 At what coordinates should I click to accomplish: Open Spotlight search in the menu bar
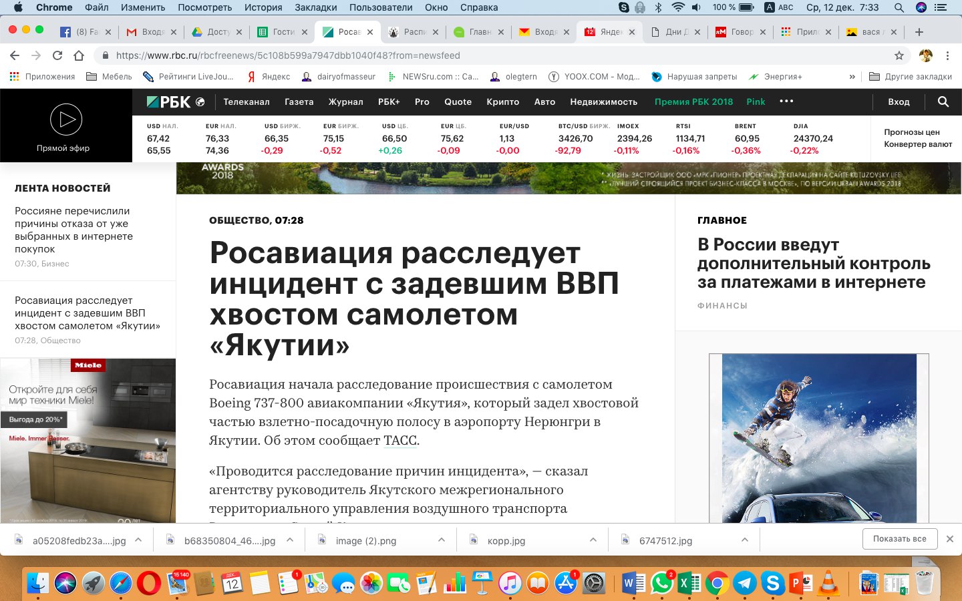pos(899,7)
